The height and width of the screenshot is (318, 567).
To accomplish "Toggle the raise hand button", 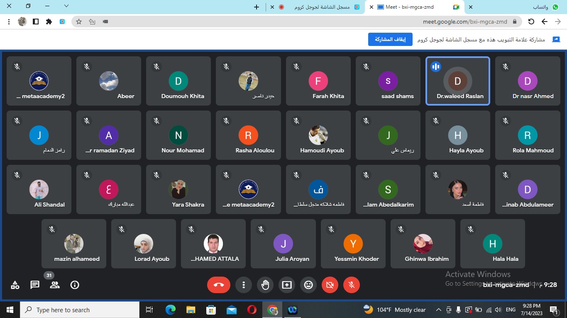I will point(265,285).
